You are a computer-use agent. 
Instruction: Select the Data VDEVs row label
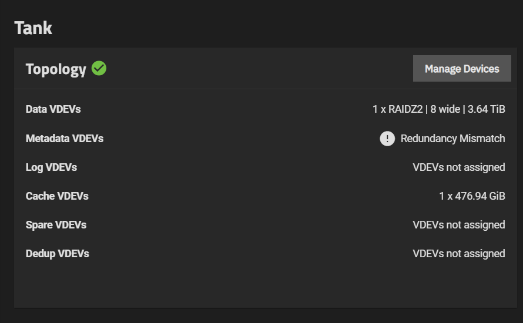[x=53, y=109]
